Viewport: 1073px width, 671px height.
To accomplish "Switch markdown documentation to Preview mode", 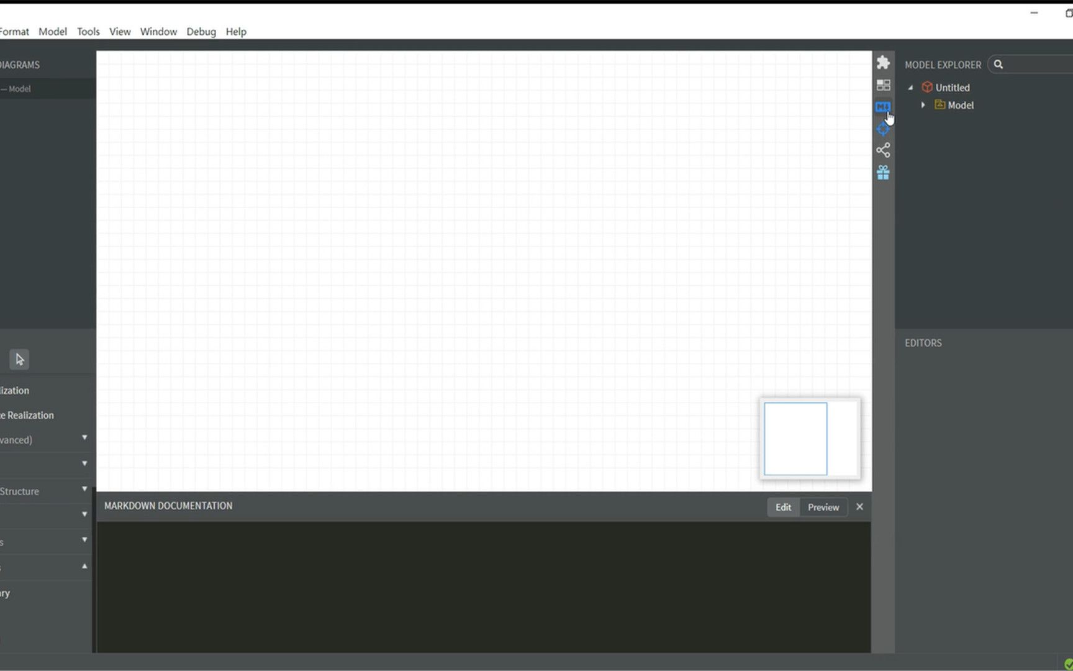I will tap(823, 507).
